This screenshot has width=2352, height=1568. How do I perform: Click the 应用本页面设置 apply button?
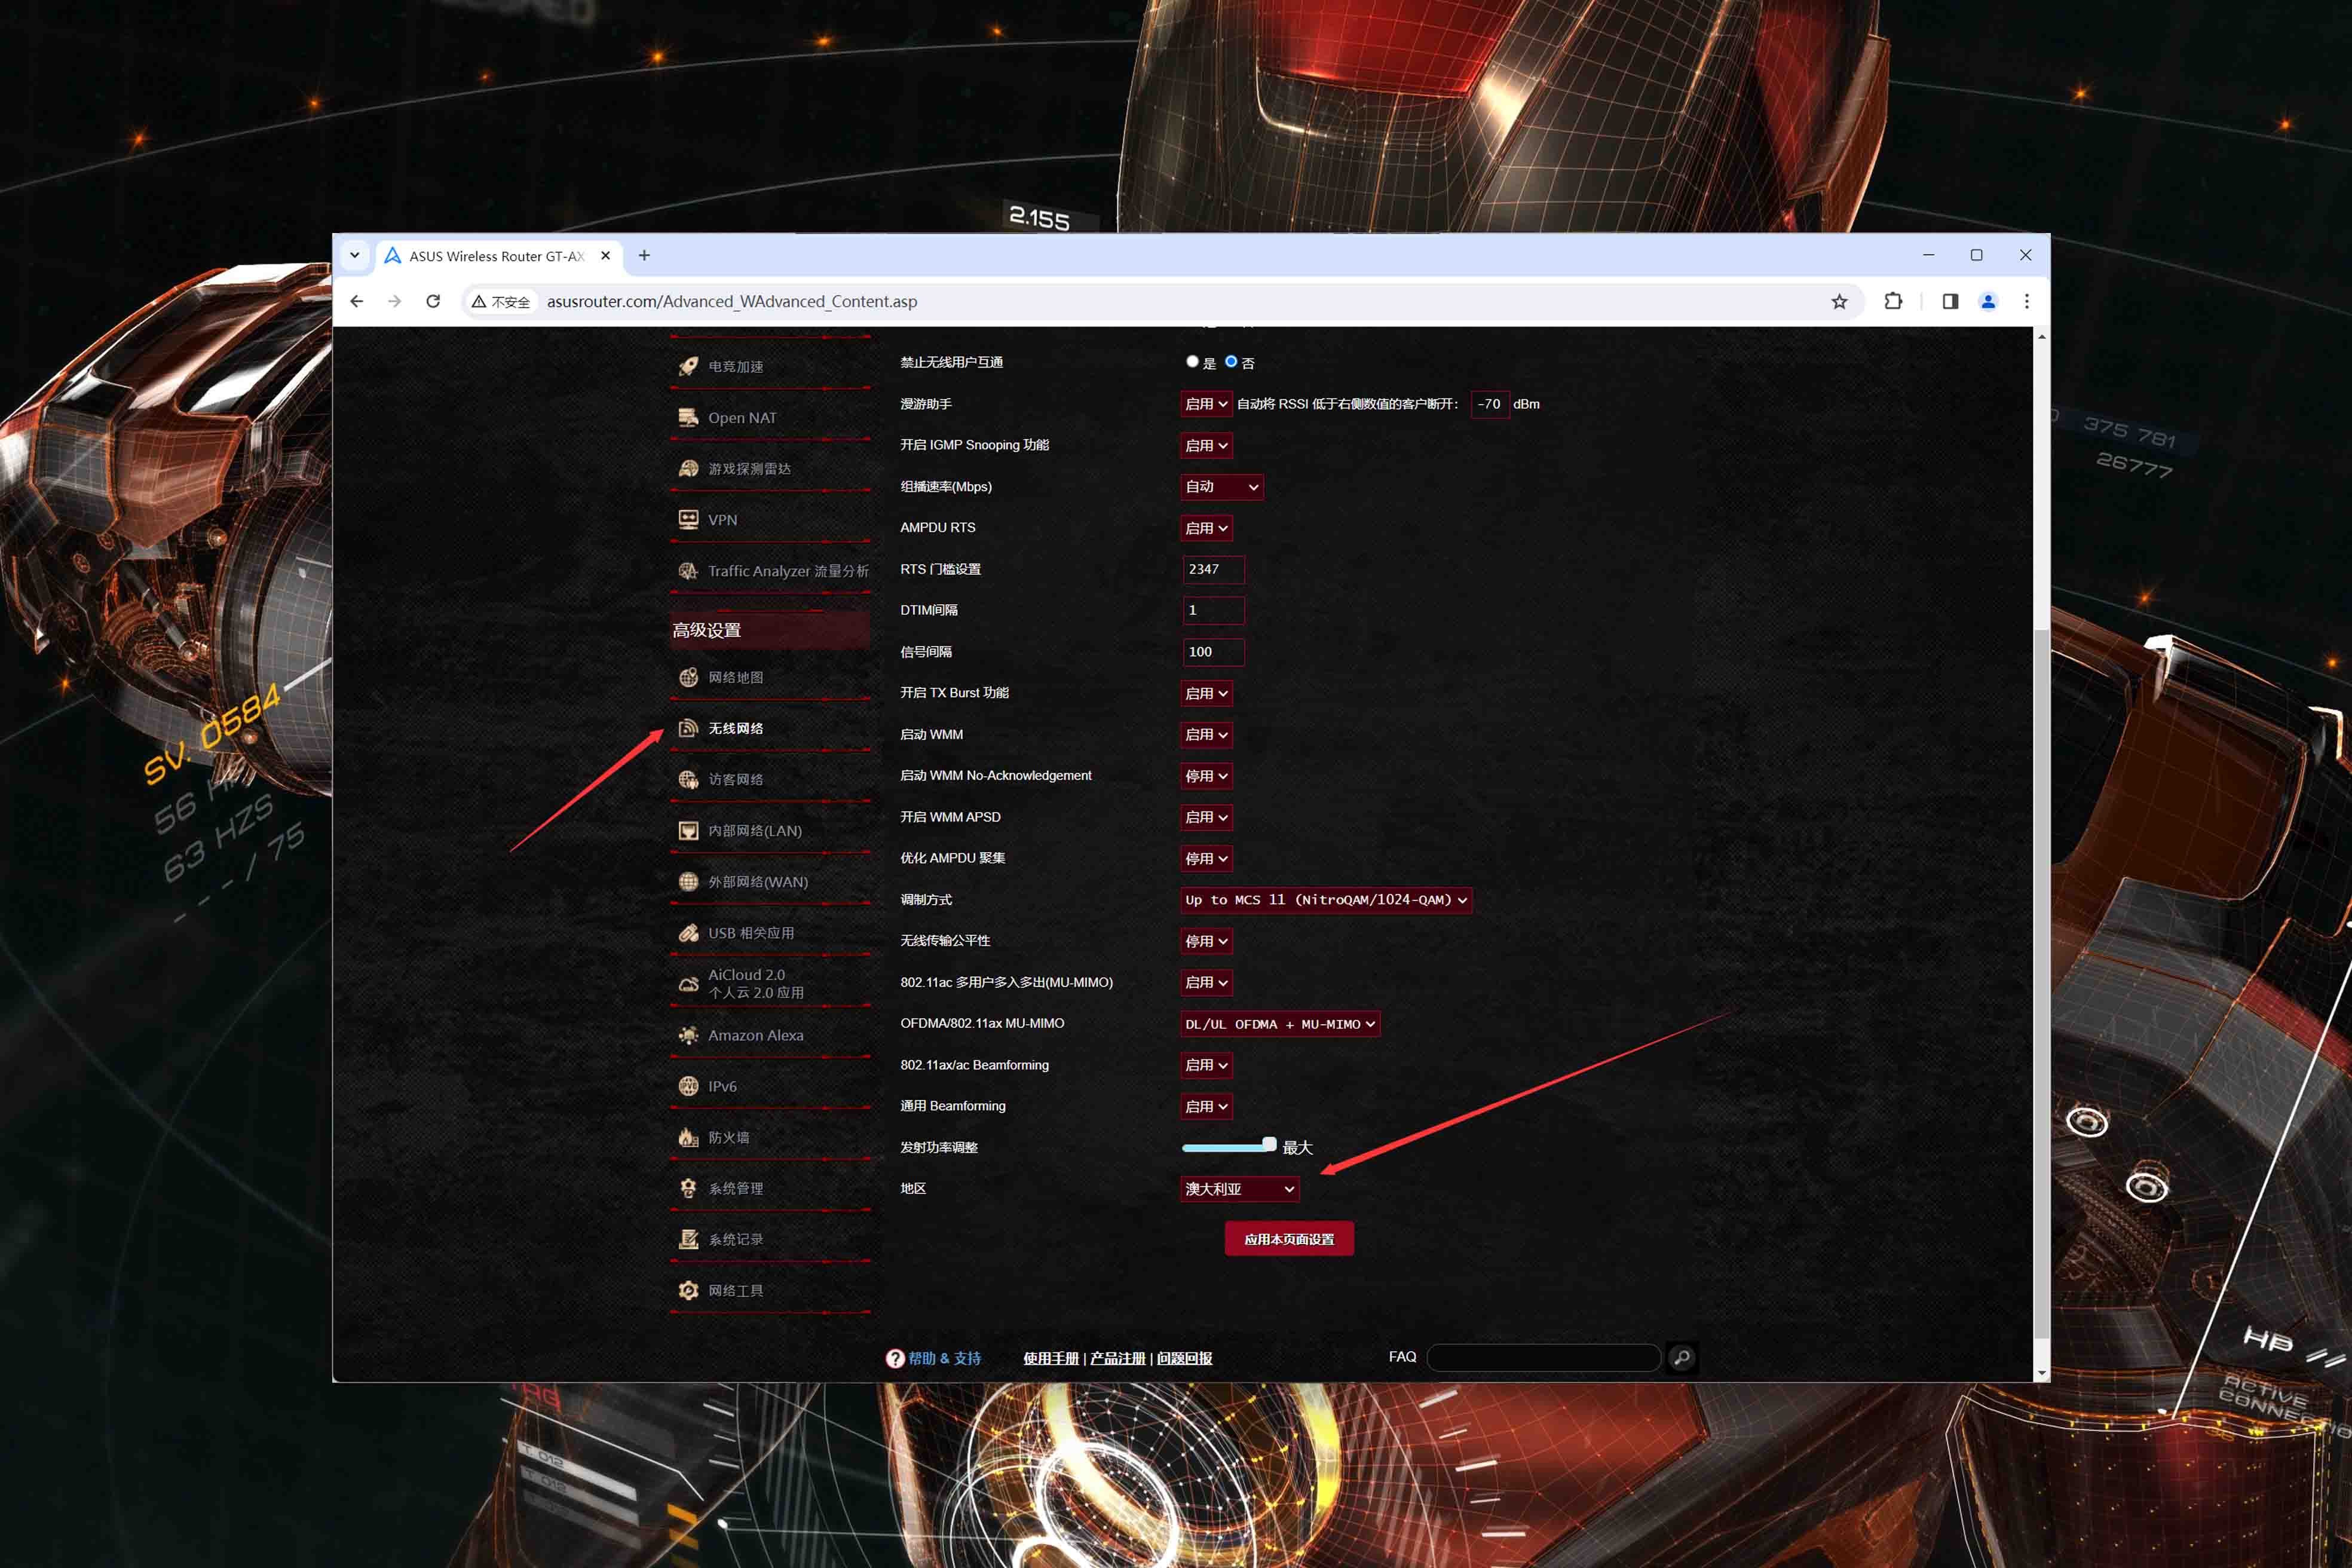[1289, 1240]
